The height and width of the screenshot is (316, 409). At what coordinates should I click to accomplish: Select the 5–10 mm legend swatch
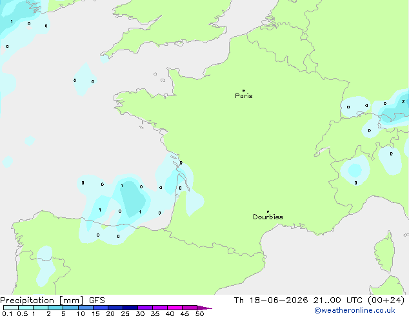(70, 308)
